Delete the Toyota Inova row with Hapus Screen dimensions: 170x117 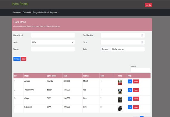click(x=136, y=90)
